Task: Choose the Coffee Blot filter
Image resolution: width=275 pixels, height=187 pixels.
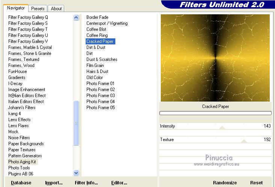Action: pyautogui.click(x=96, y=29)
